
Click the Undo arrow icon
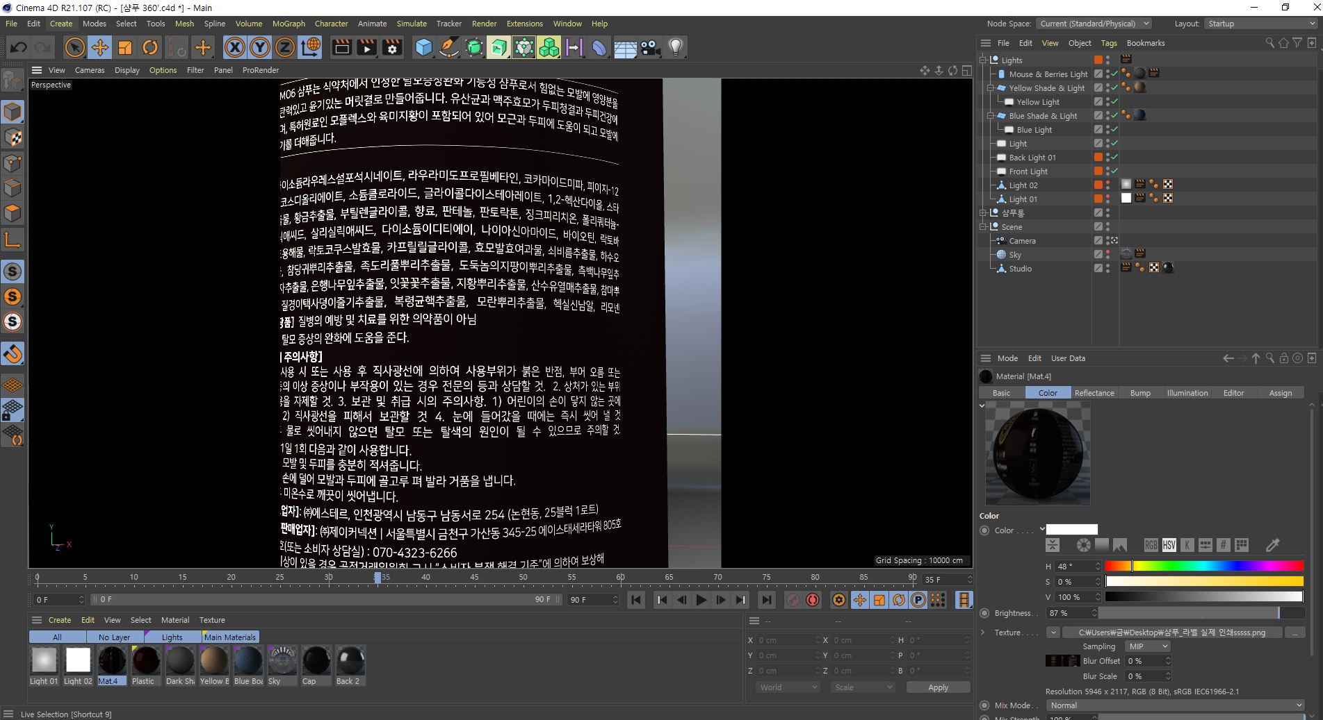19,47
